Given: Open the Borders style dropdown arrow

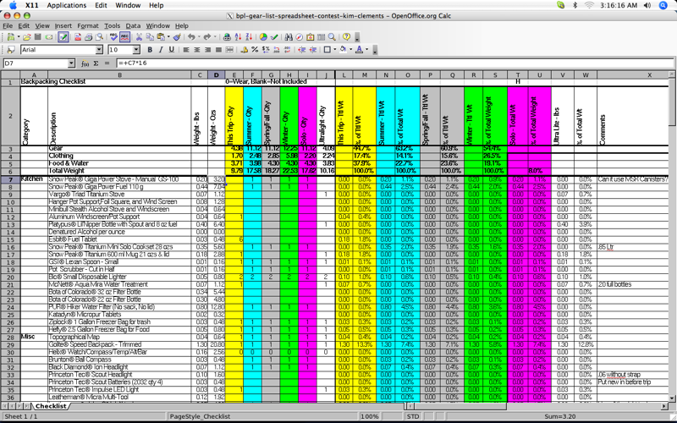Looking at the screenshot, I should (x=334, y=50).
